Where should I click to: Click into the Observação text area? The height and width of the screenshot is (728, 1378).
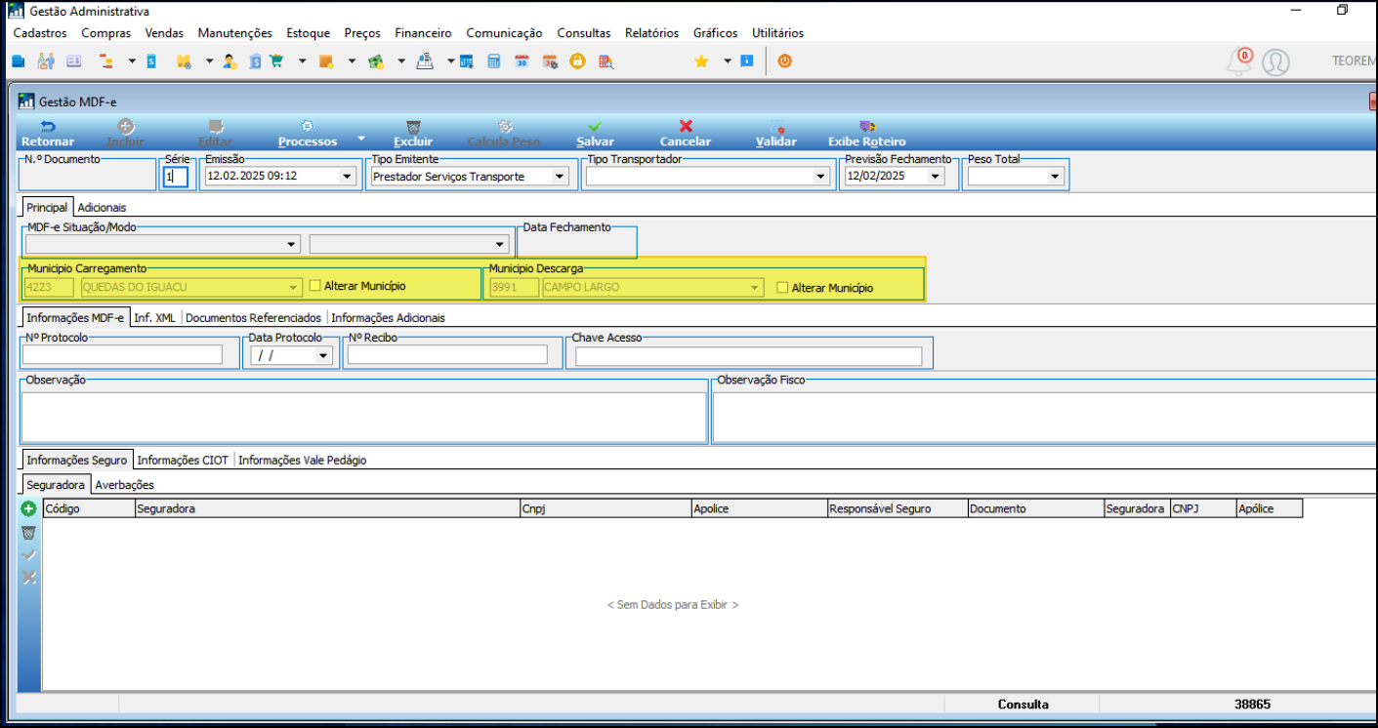tap(363, 417)
